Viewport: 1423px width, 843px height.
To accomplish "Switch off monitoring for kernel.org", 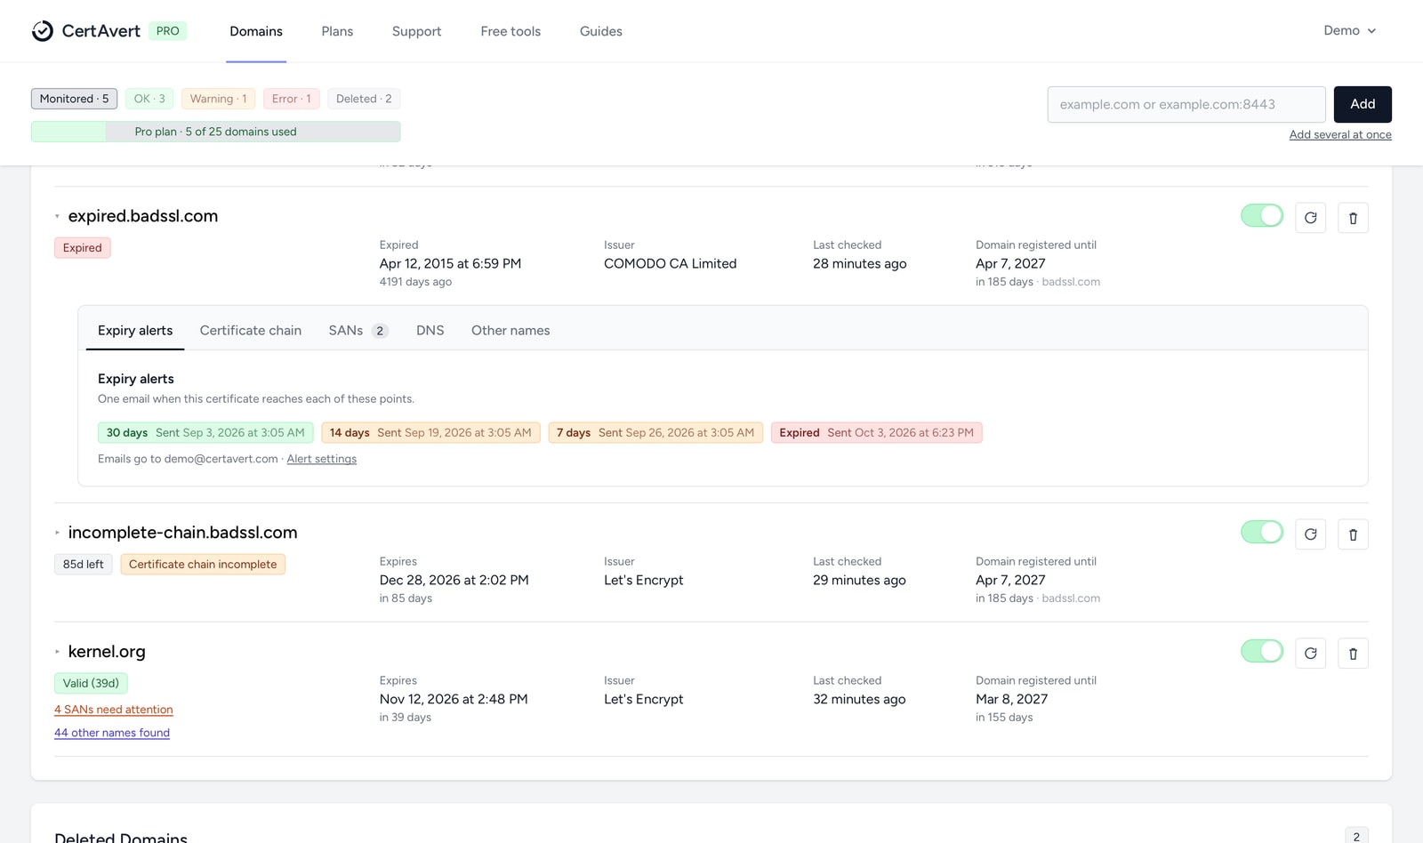I will tap(1262, 651).
